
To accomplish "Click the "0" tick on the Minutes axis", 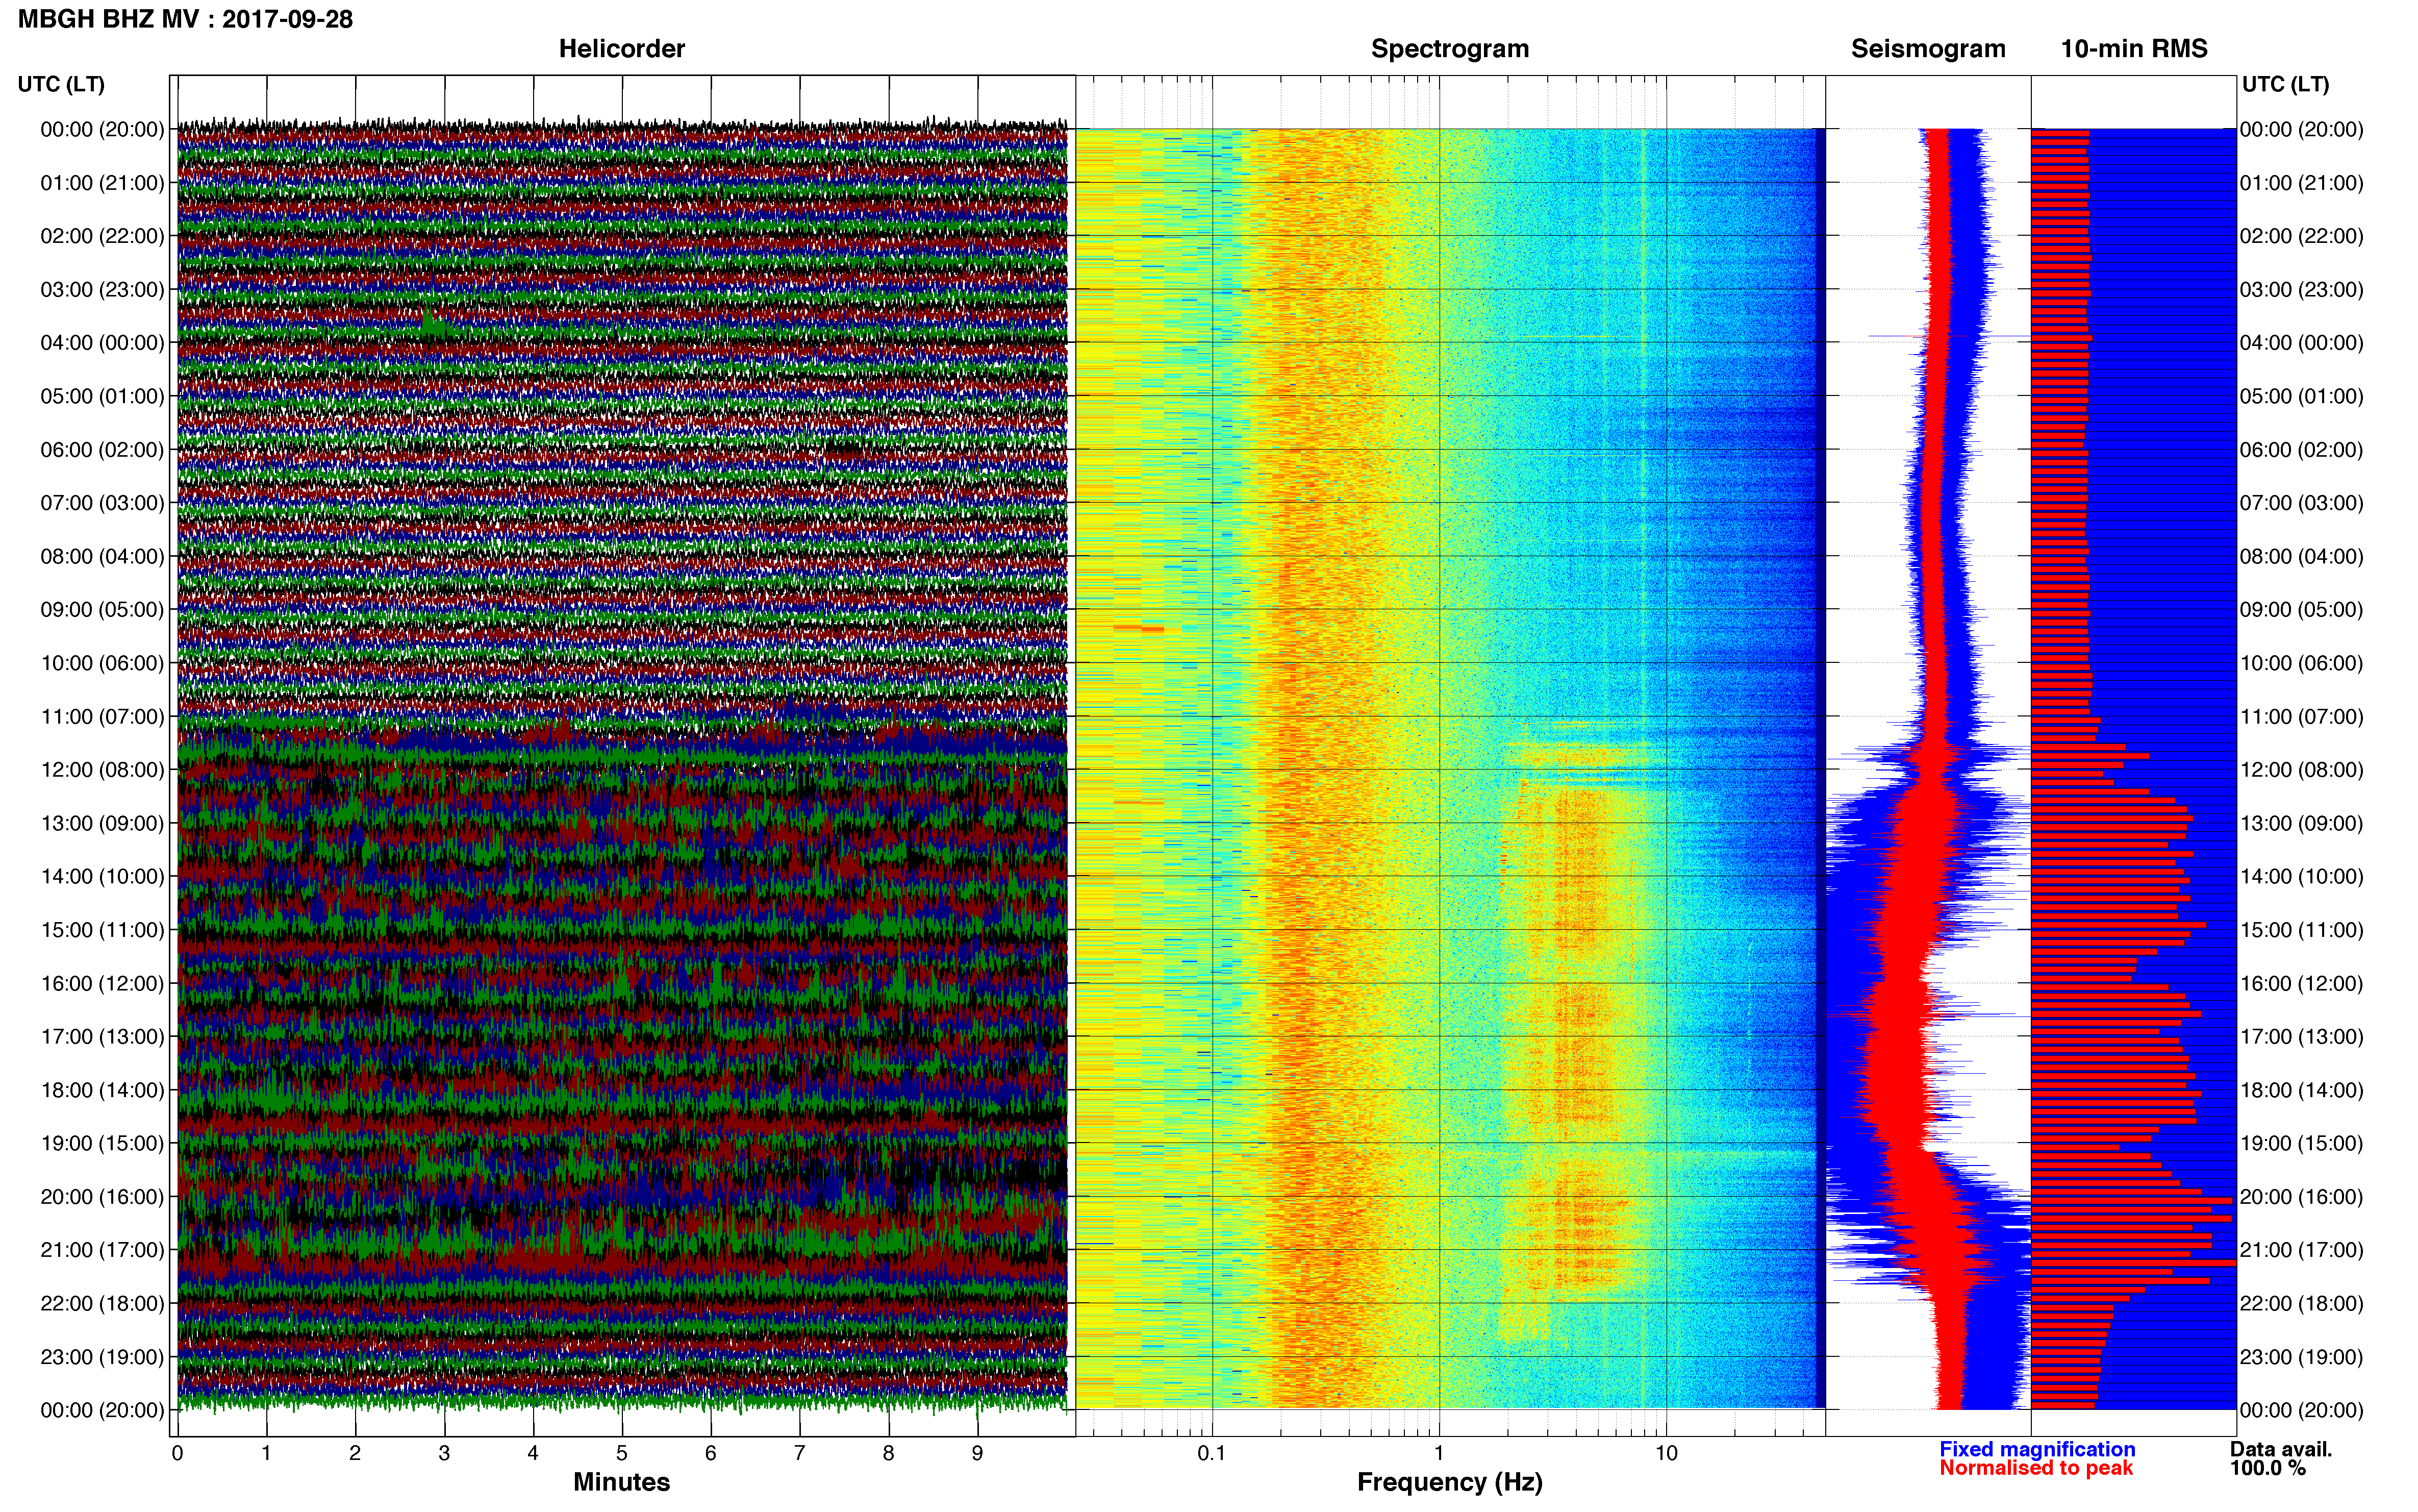I will (178, 1453).
